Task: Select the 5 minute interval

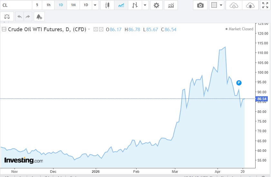Action: coord(37,5)
